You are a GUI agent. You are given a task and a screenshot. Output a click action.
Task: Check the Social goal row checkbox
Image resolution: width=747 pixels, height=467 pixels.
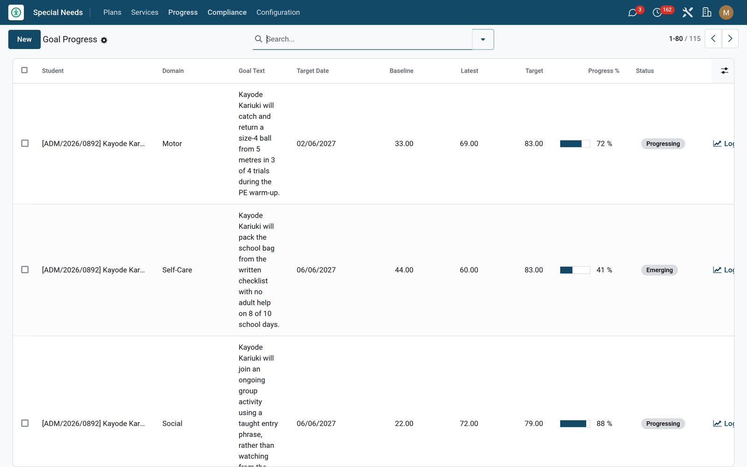click(25, 423)
